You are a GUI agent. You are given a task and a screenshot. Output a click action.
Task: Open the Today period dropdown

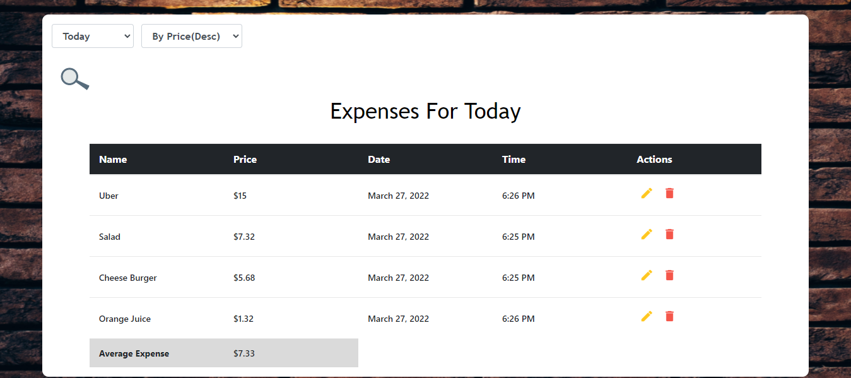coord(93,36)
